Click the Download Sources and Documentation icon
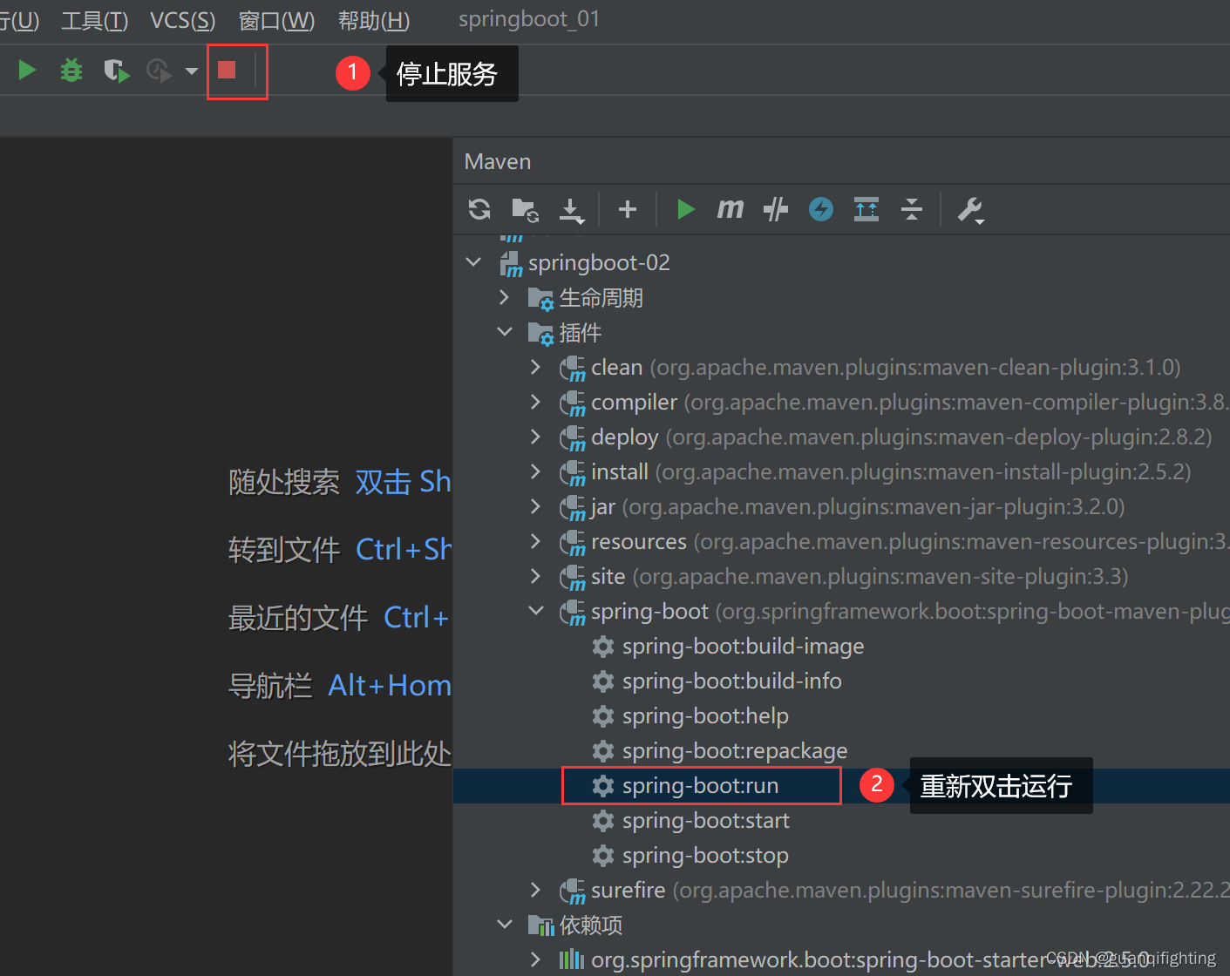The width and height of the screenshot is (1230, 976). 571,209
